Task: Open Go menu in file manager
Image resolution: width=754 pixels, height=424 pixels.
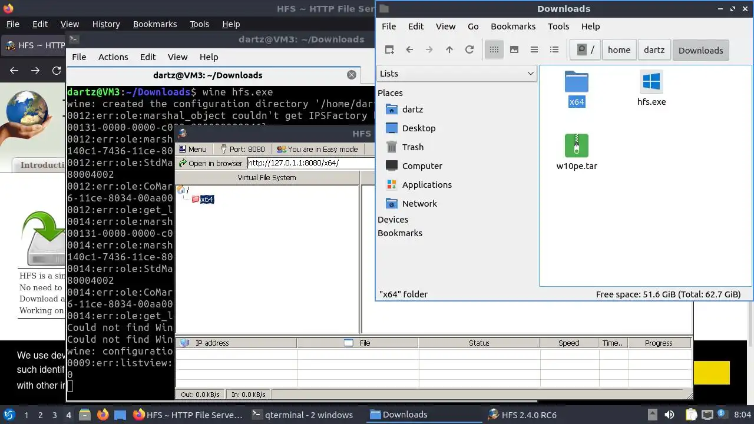Action: coord(473,26)
